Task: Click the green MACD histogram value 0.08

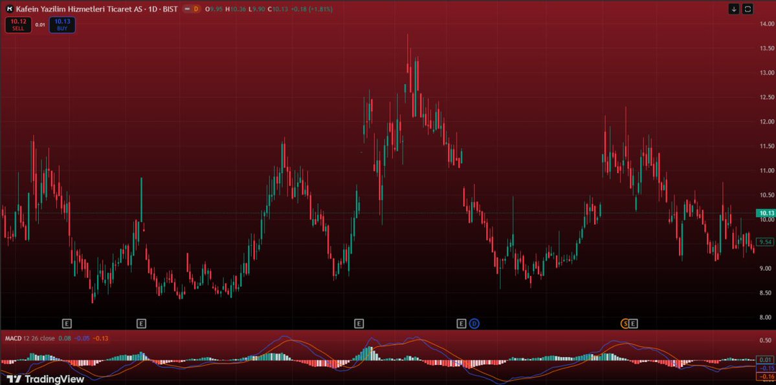Action: click(x=63, y=338)
